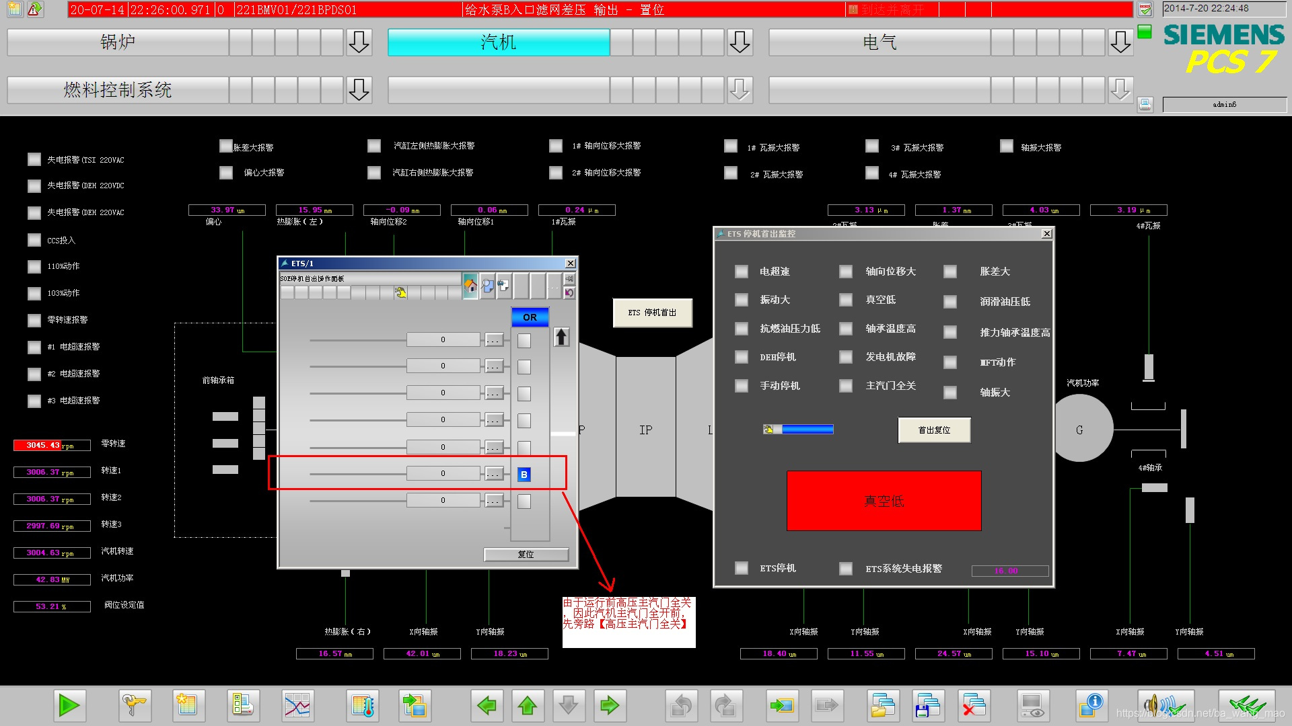This screenshot has width=1292, height=726.
Task: Click the blue progress bar in ETS panel
Action: (x=807, y=430)
